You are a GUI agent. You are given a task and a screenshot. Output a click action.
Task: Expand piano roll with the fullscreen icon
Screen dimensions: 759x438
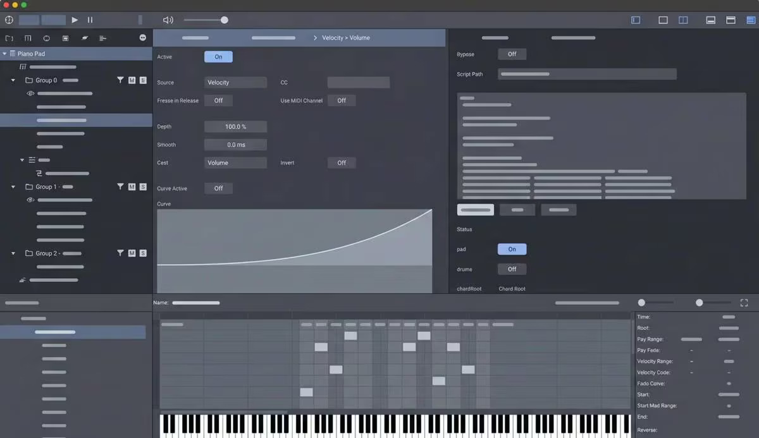[744, 303]
